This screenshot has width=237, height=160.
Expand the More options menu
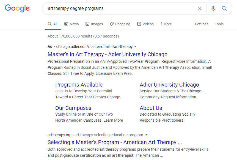click(166, 24)
